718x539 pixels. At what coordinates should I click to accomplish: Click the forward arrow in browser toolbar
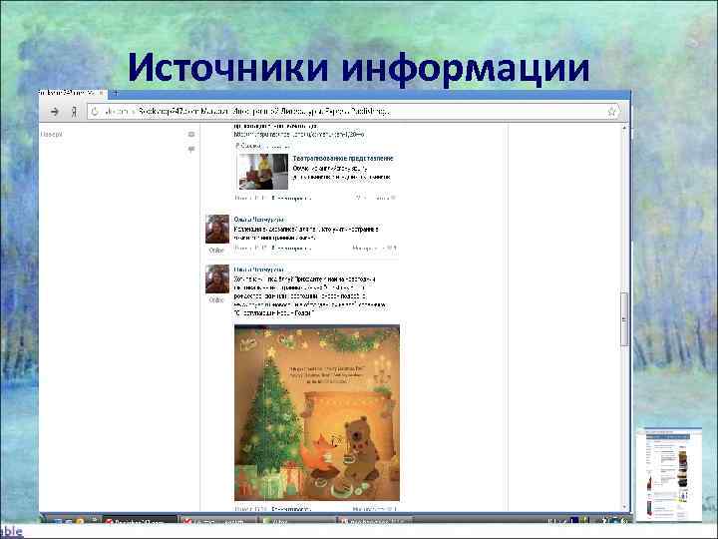coord(55,112)
